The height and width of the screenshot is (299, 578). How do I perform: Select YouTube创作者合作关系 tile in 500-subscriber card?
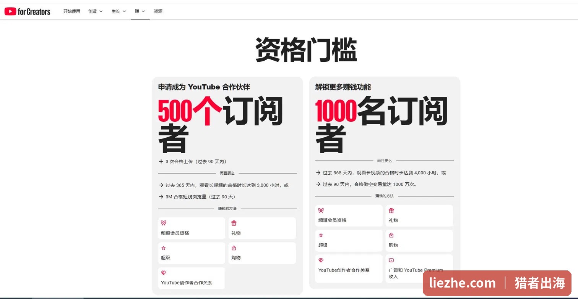192,278
